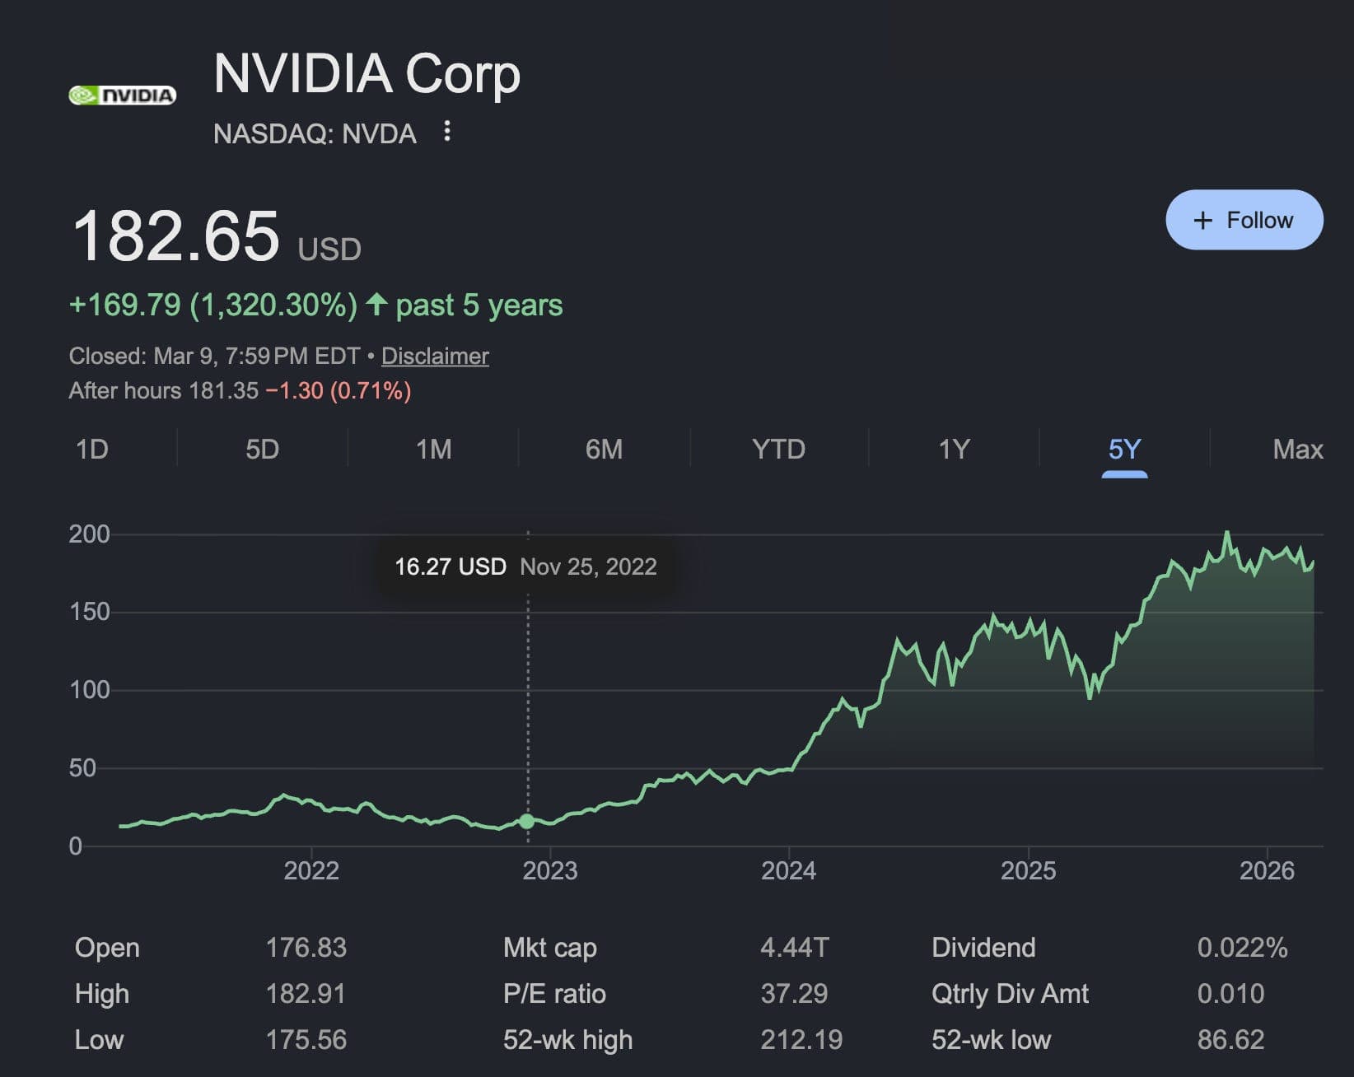Re-select the active 5Y tab
Viewport: 1354px width, 1077px height.
coord(1125,450)
